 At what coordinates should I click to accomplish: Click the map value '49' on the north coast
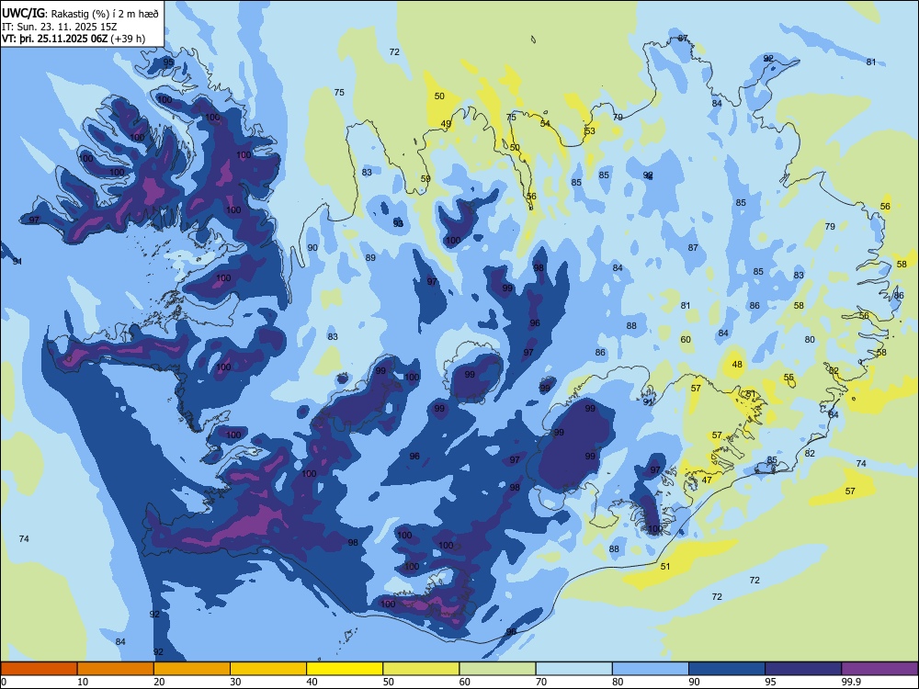coord(446,124)
